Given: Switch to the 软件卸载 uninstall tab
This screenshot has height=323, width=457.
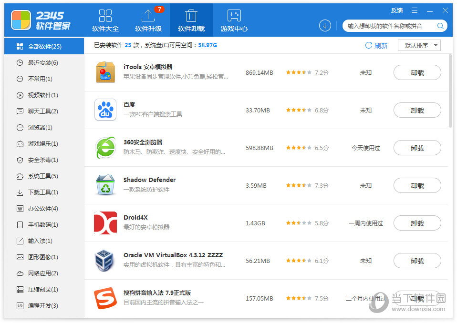Looking at the screenshot, I should point(191,20).
